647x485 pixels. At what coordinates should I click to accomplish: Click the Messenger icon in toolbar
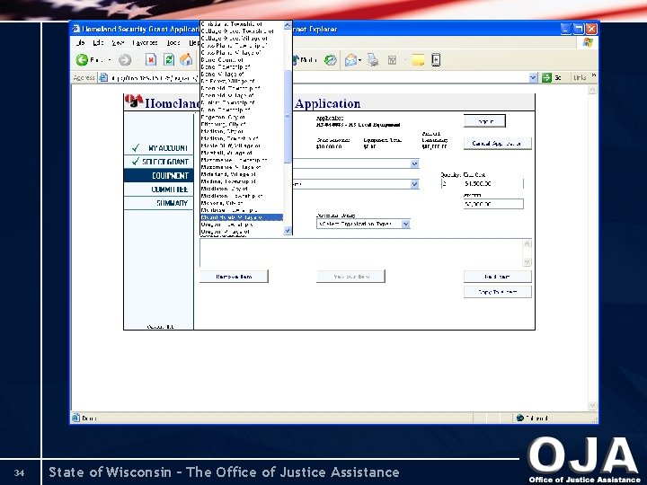tap(436, 60)
